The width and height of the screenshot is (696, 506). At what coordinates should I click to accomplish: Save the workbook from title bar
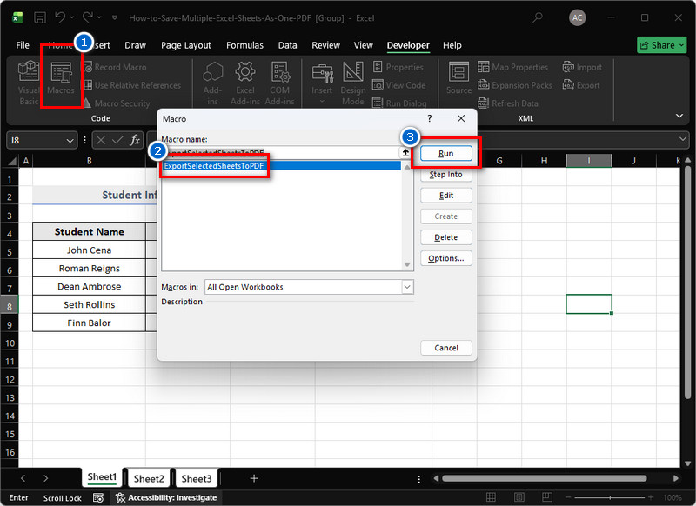coord(40,17)
